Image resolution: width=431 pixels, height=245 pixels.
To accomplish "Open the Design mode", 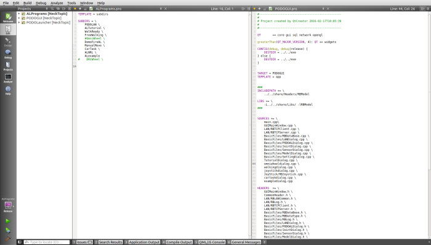I will [8, 42].
